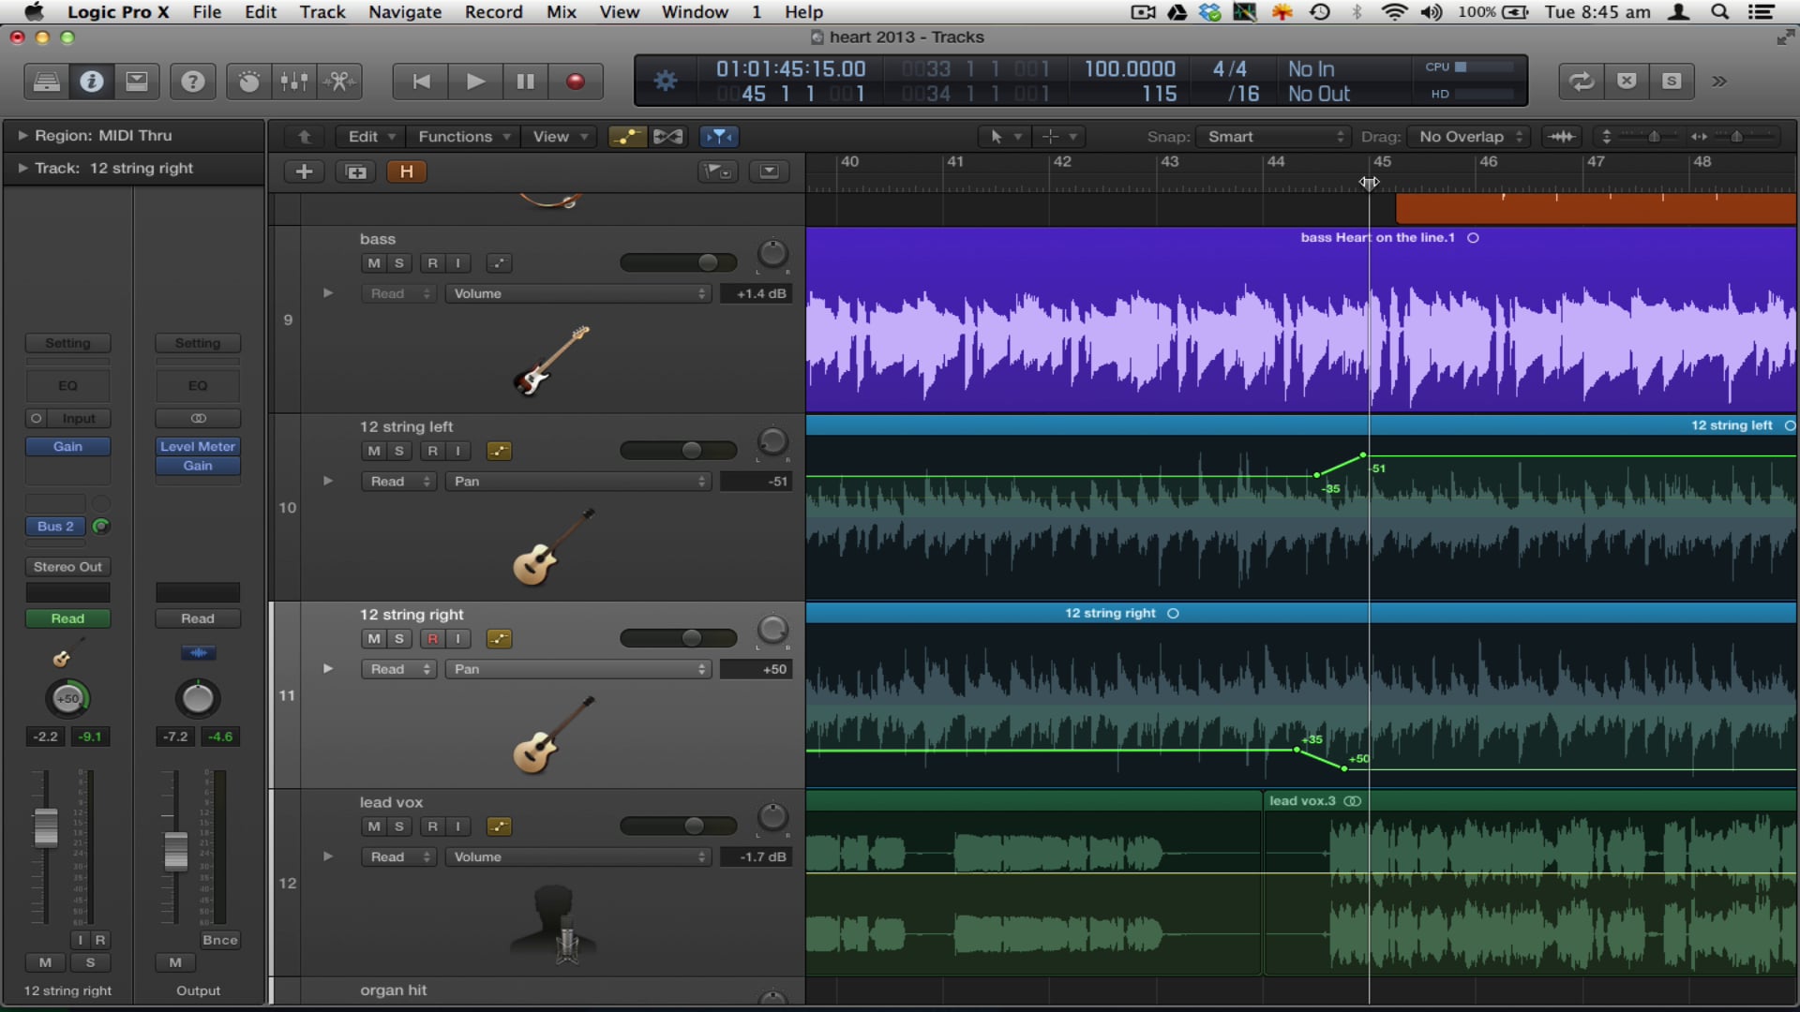This screenshot has height=1012, width=1800.
Task: Open the No Overlap drag mode dropdown
Action: 1468,137
